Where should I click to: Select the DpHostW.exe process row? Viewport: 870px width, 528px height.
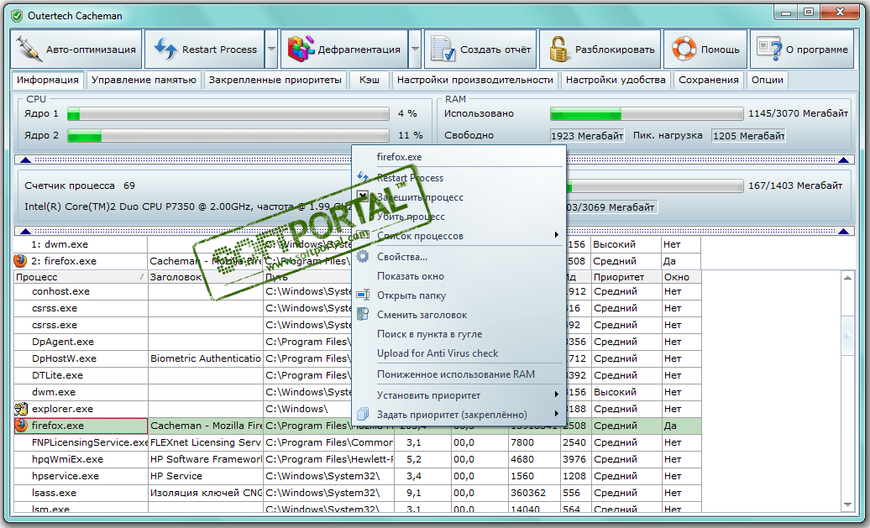[358, 358]
